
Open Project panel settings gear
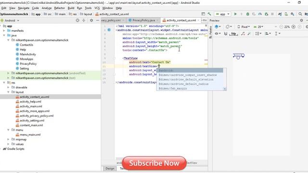pos(91,20)
